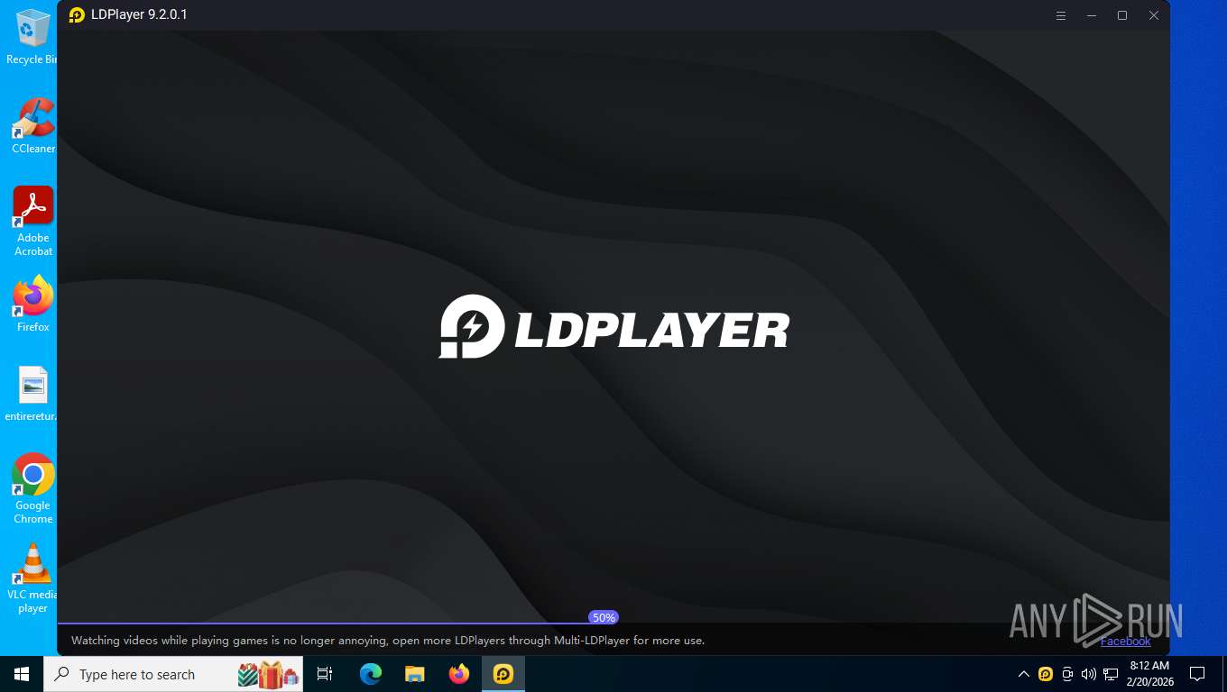
Task: Select the Firefox desktop shortcut
Action: coord(33,304)
